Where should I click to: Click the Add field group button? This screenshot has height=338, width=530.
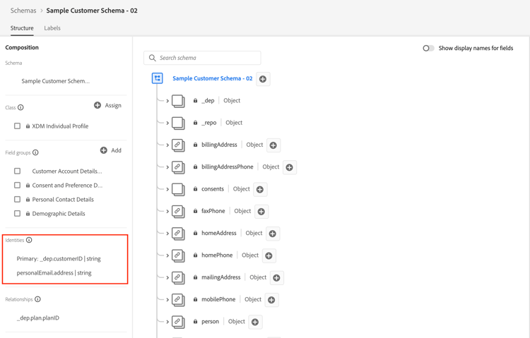pos(110,150)
